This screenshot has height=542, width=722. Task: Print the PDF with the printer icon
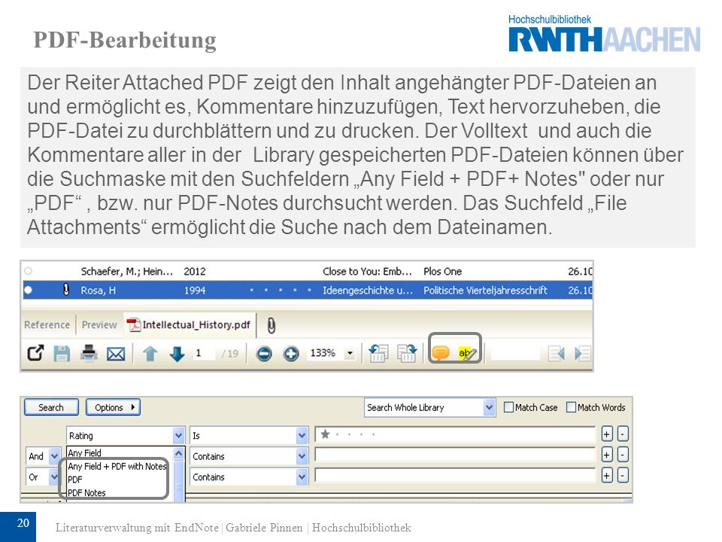coord(89,354)
